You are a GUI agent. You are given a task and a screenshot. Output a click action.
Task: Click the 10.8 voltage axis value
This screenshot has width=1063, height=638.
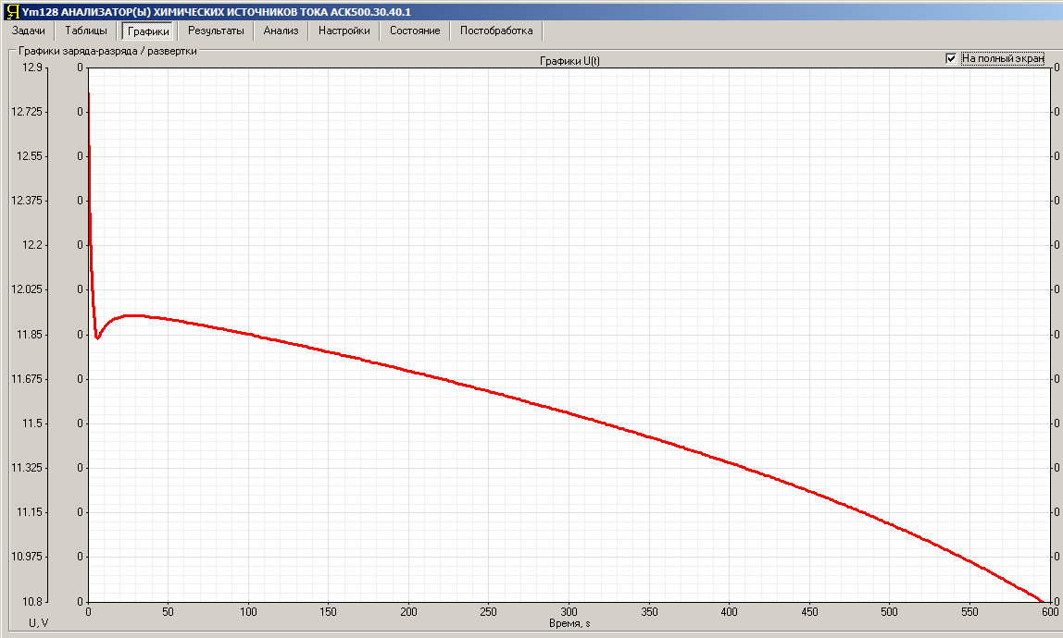pos(31,601)
